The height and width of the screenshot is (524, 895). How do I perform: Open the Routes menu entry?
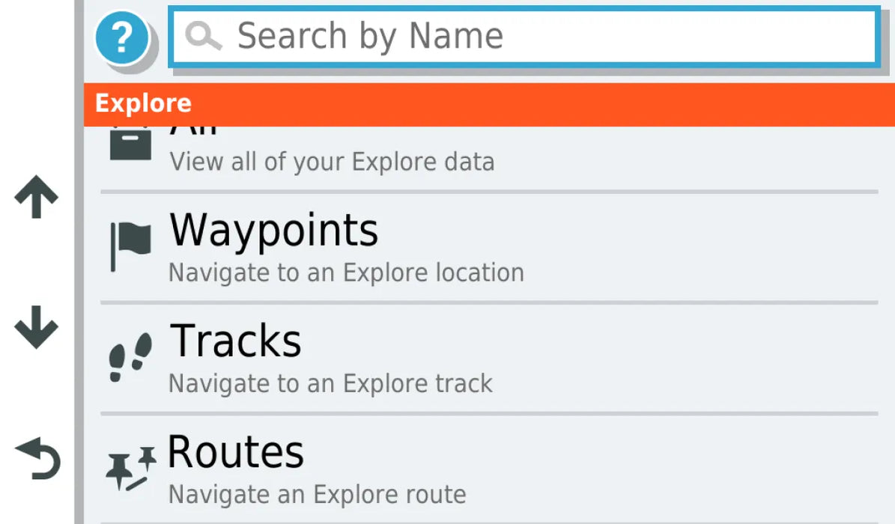point(236,452)
